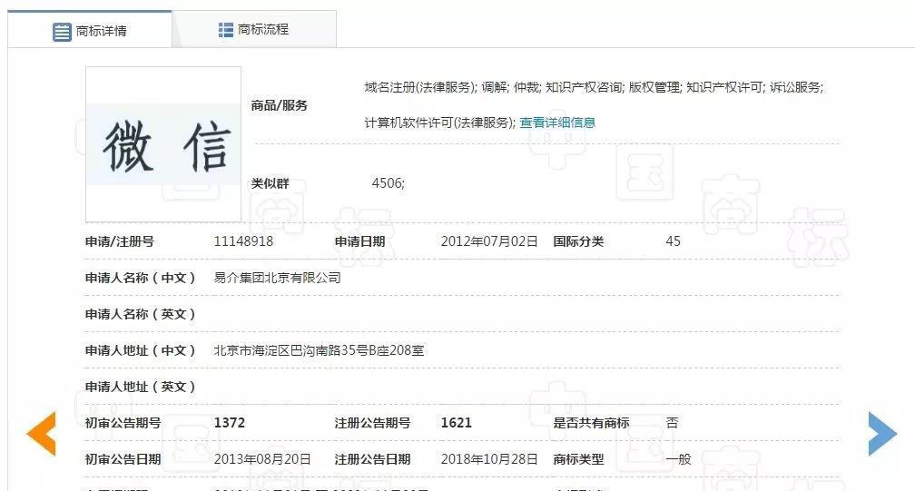Open the 查看详细信息 link
The width and height of the screenshot is (915, 491).
pos(557,123)
